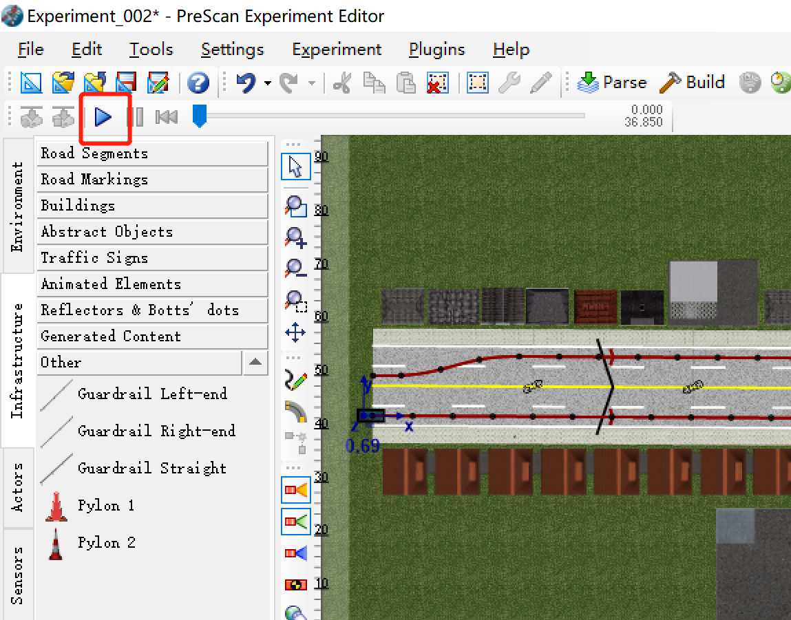Image resolution: width=791 pixels, height=620 pixels.
Task: Cut selection with the scissors icon
Action: pos(342,83)
